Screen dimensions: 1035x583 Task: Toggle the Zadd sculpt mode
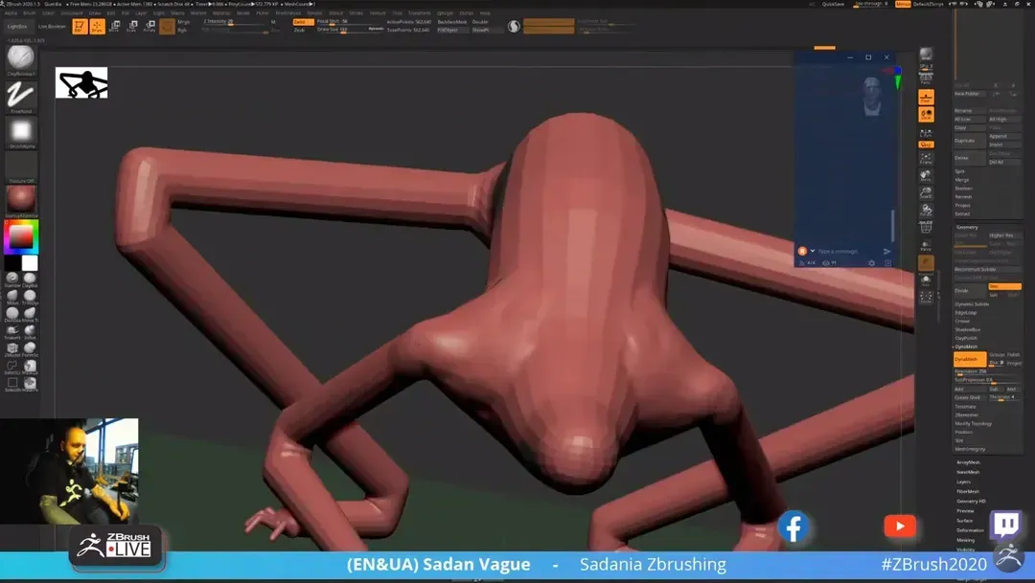coord(300,21)
